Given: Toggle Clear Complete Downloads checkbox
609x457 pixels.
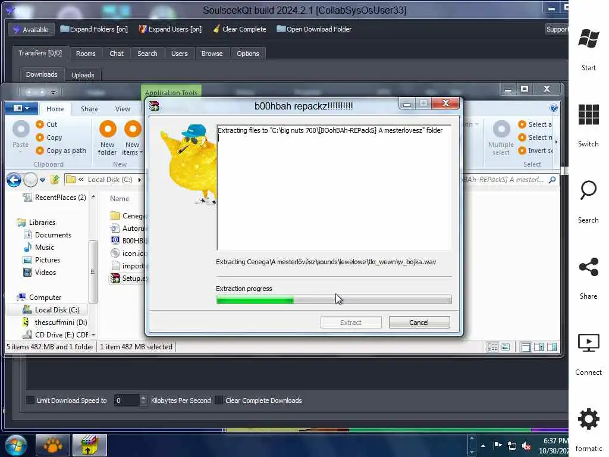Looking at the screenshot, I should pyautogui.click(x=219, y=400).
